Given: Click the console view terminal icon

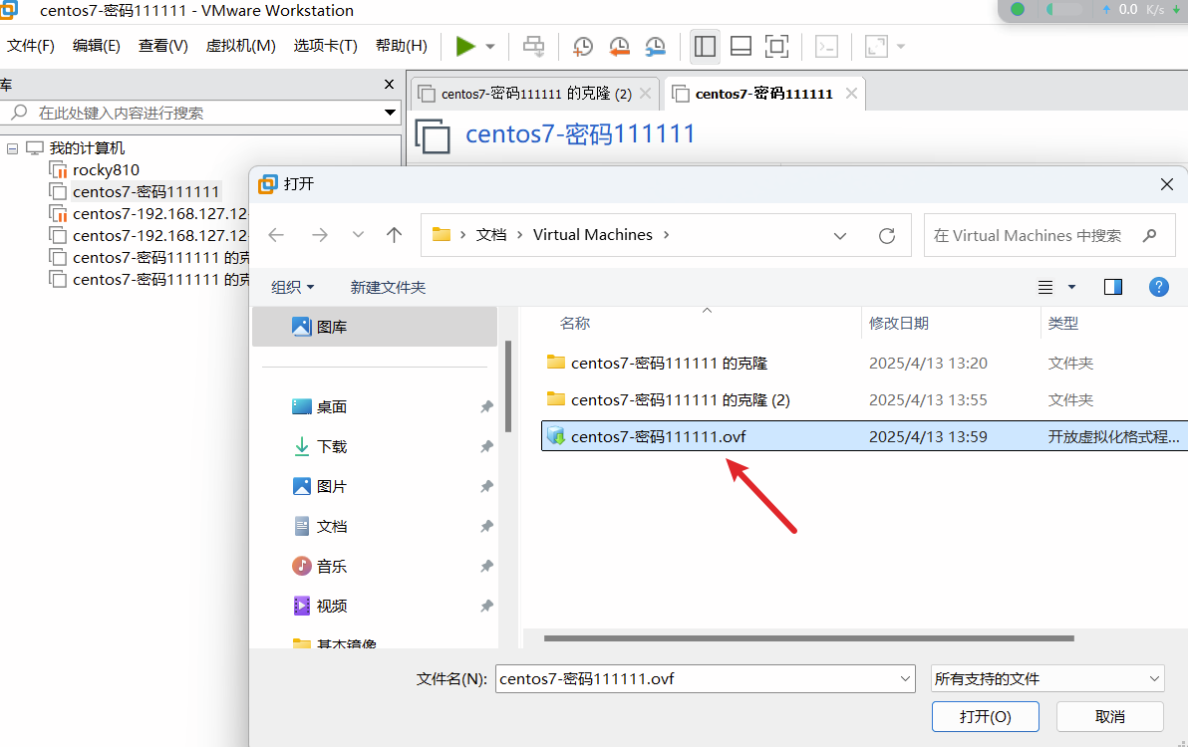Looking at the screenshot, I should pos(826,46).
